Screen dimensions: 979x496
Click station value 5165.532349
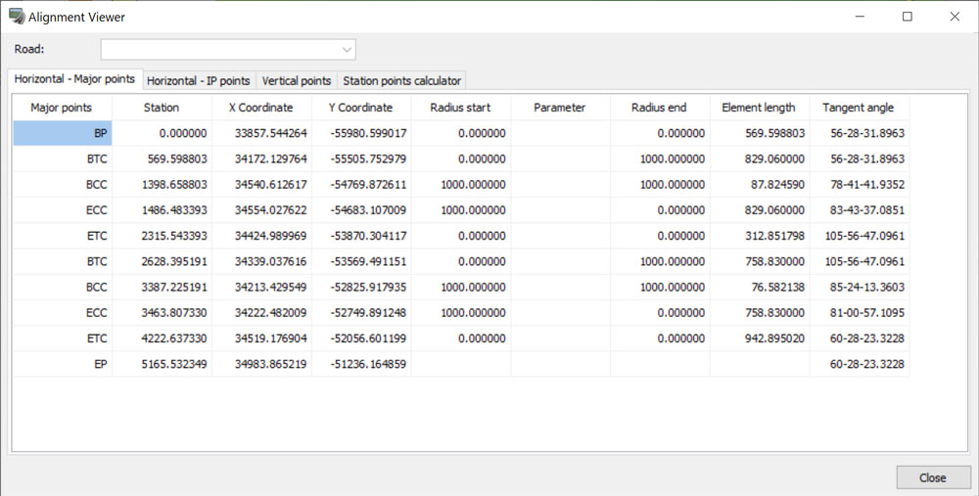[x=162, y=364]
